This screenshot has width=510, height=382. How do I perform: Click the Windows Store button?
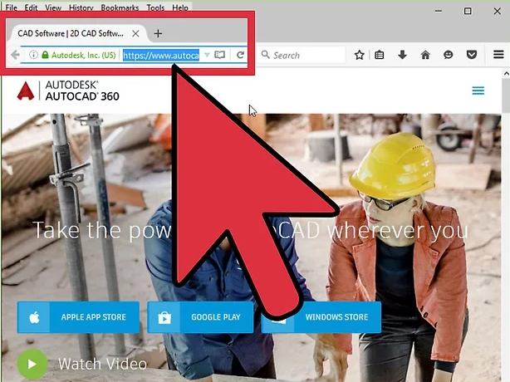pyautogui.click(x=322, y=317)
